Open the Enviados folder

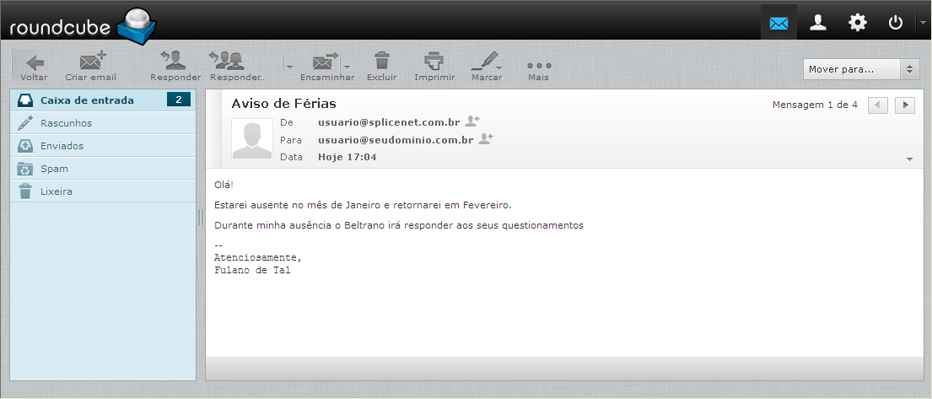[103, 146]
